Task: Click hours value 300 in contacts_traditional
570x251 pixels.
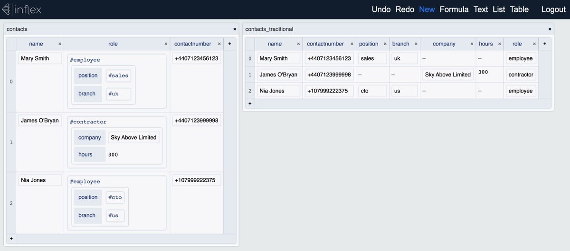Action: click(484, 72)
